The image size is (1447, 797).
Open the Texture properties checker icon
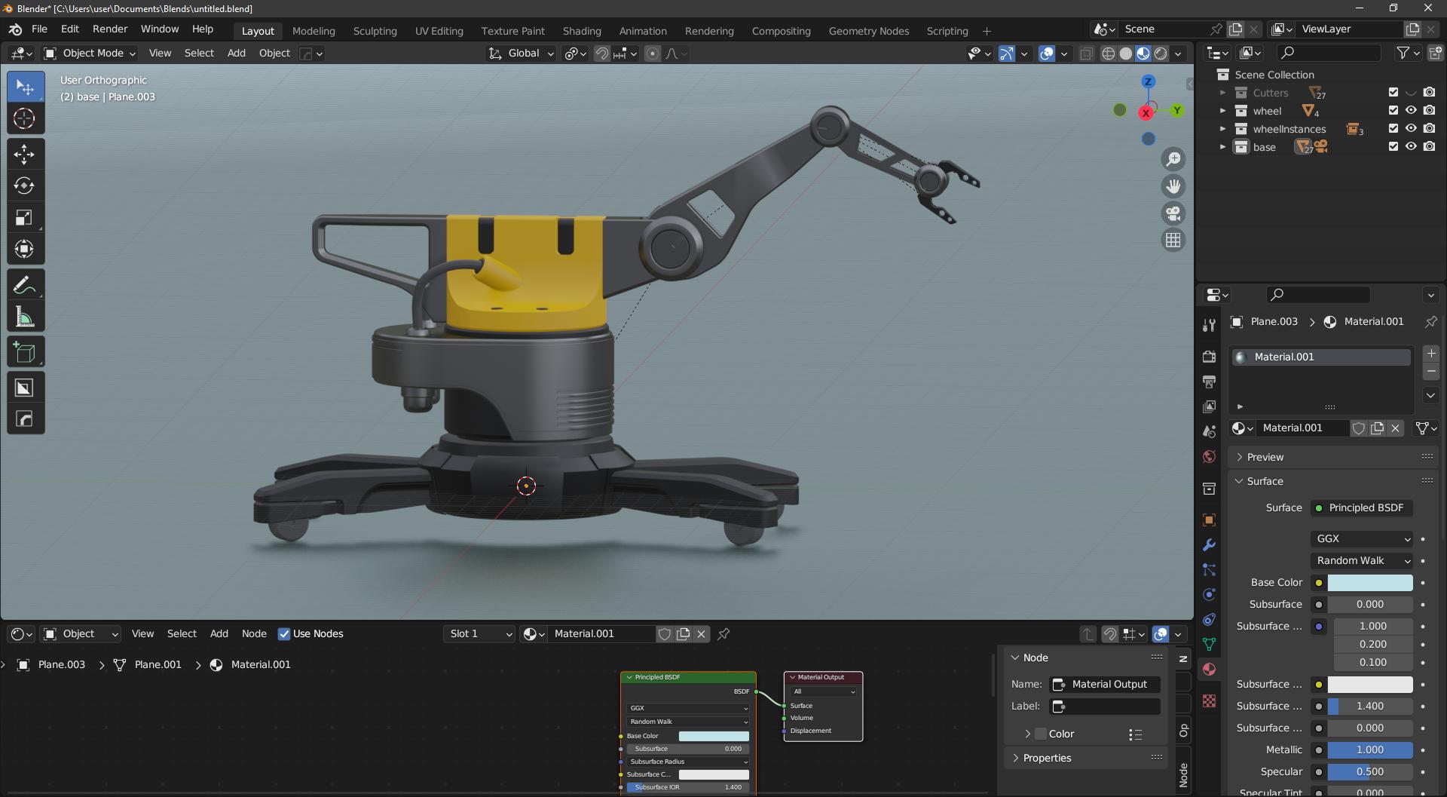[1209, 700]
